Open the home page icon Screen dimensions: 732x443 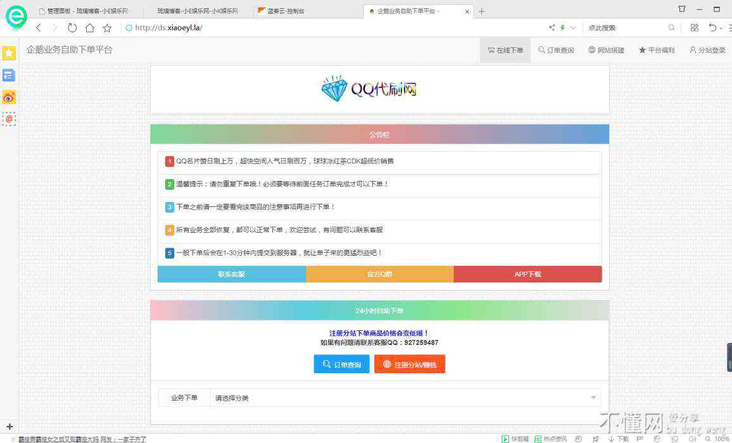point(90,28)
